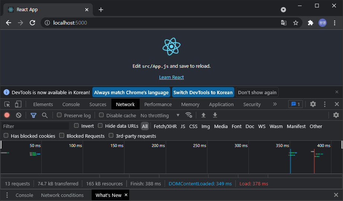The image size is (343, 201).
Task: Open DevTools customize three-dot menu
Action: [325, 104]
